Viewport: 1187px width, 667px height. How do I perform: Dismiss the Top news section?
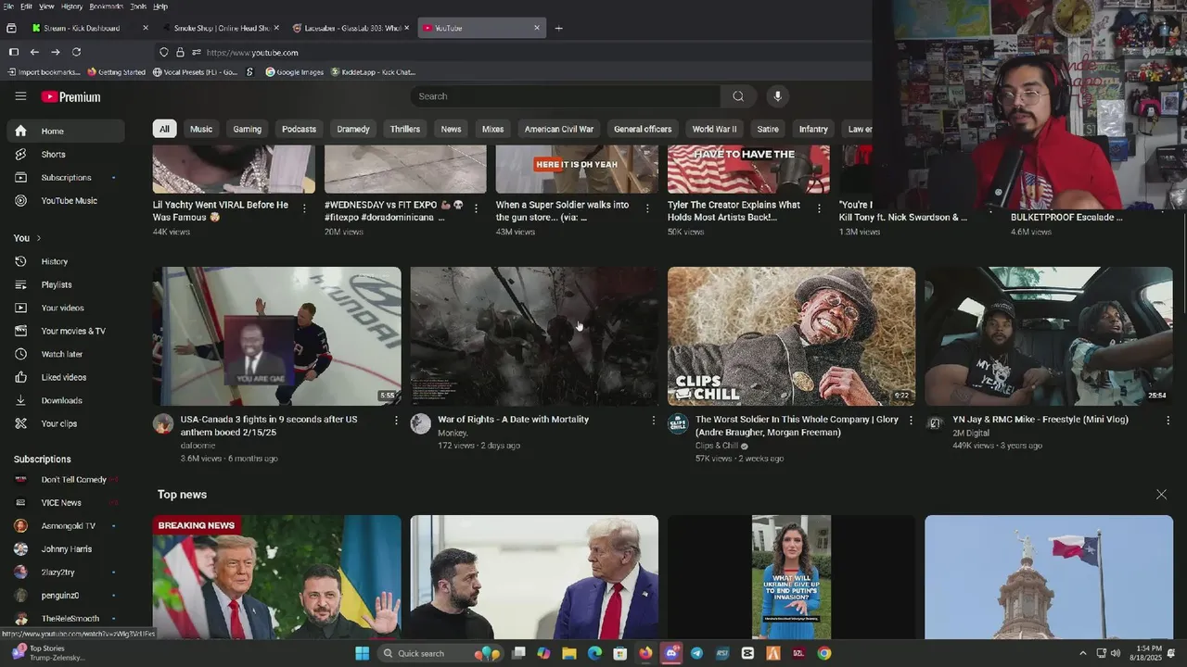point(1161,495)
